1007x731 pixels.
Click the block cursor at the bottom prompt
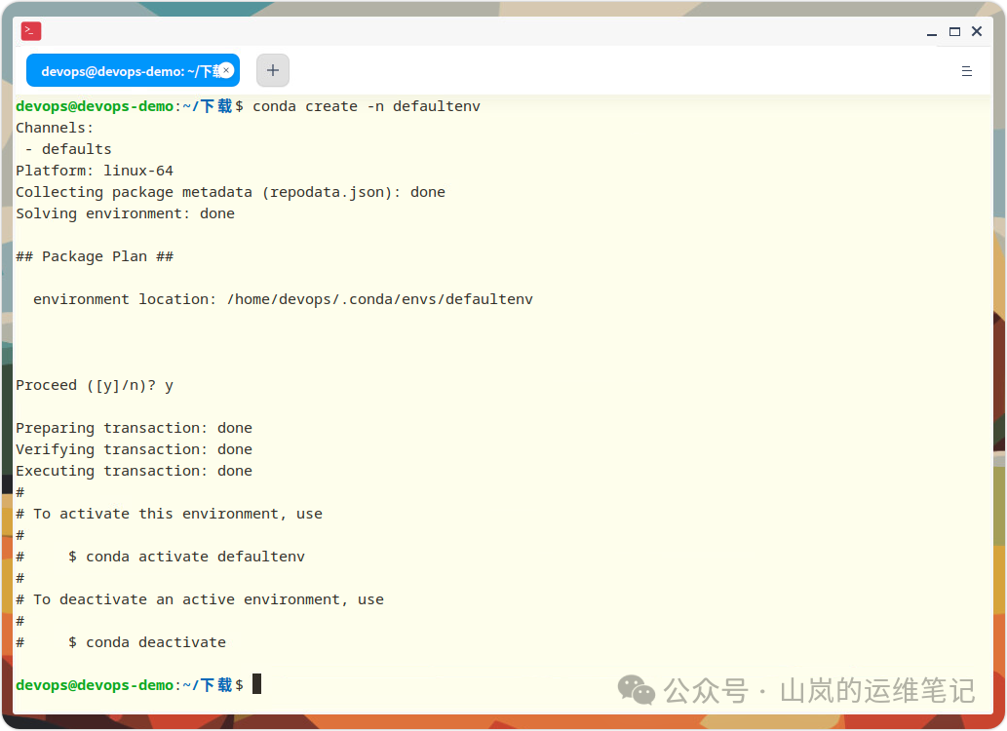tap(257, 684)
